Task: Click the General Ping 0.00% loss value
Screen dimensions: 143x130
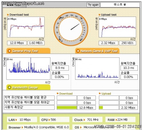Action: coord(60,77)
